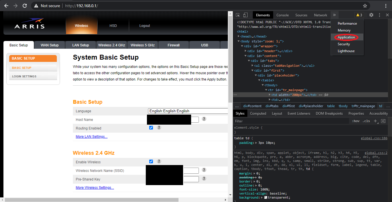
Task: Collapse tr id tr_mainpage node
Action: (x=266, y=90)
